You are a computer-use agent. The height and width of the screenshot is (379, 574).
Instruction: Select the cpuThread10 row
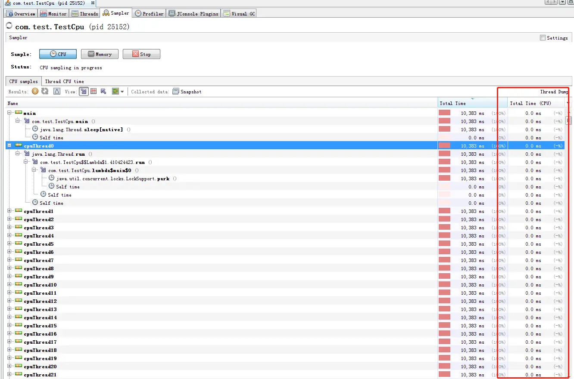(x=286, y=285)
